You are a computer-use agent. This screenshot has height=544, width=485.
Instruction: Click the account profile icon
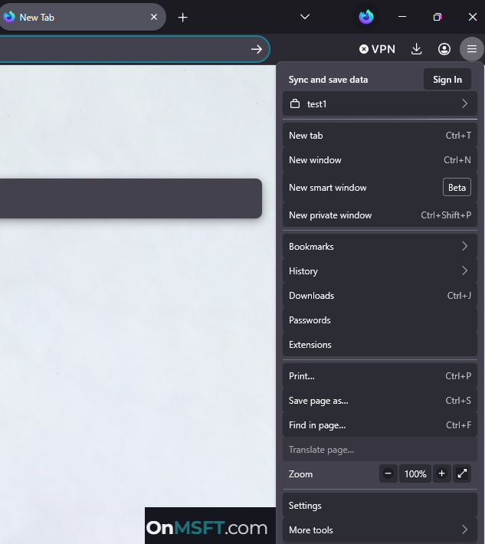point(444,49)
